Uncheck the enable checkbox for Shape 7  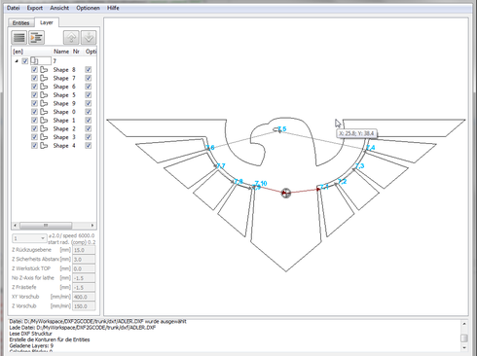pos(34,78)
